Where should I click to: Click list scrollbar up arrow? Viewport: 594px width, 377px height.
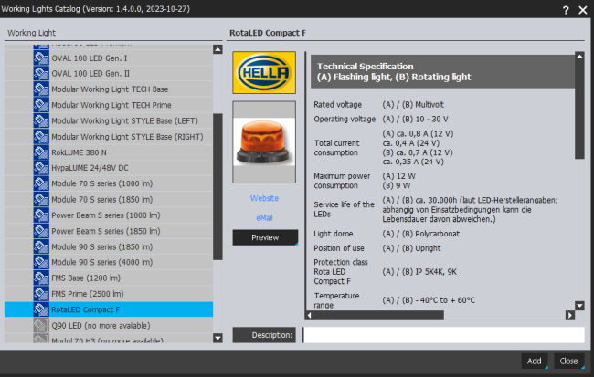pyautogui.click(x=217, y=49)
